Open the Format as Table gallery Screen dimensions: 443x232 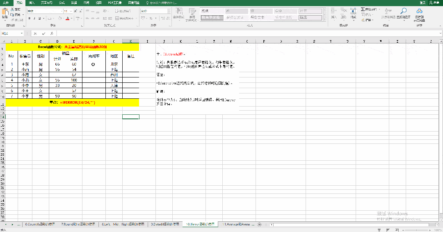[x=192, y=15]
